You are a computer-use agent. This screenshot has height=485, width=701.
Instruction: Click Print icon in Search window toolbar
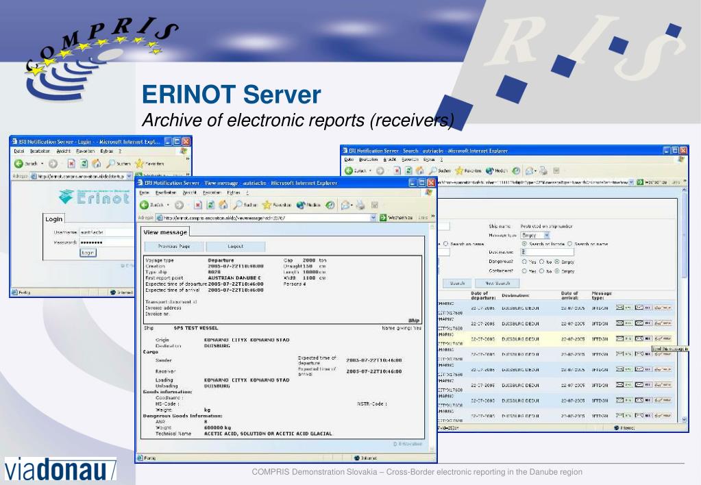click(x=543, y=171)
